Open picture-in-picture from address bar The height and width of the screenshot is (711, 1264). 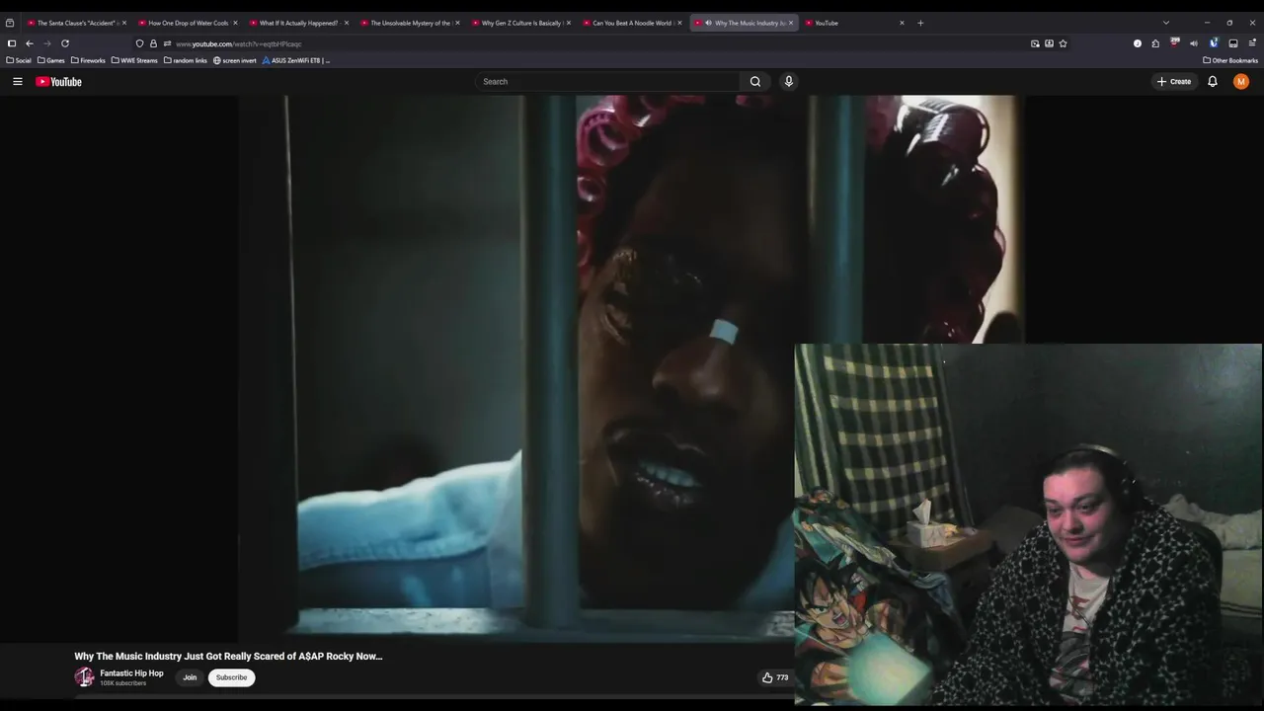coord(1035,43)
